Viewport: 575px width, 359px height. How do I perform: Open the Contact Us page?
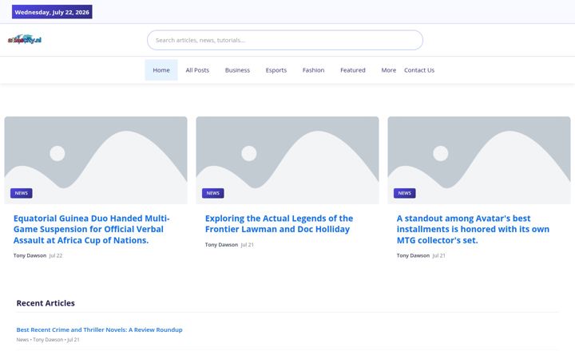419,70
